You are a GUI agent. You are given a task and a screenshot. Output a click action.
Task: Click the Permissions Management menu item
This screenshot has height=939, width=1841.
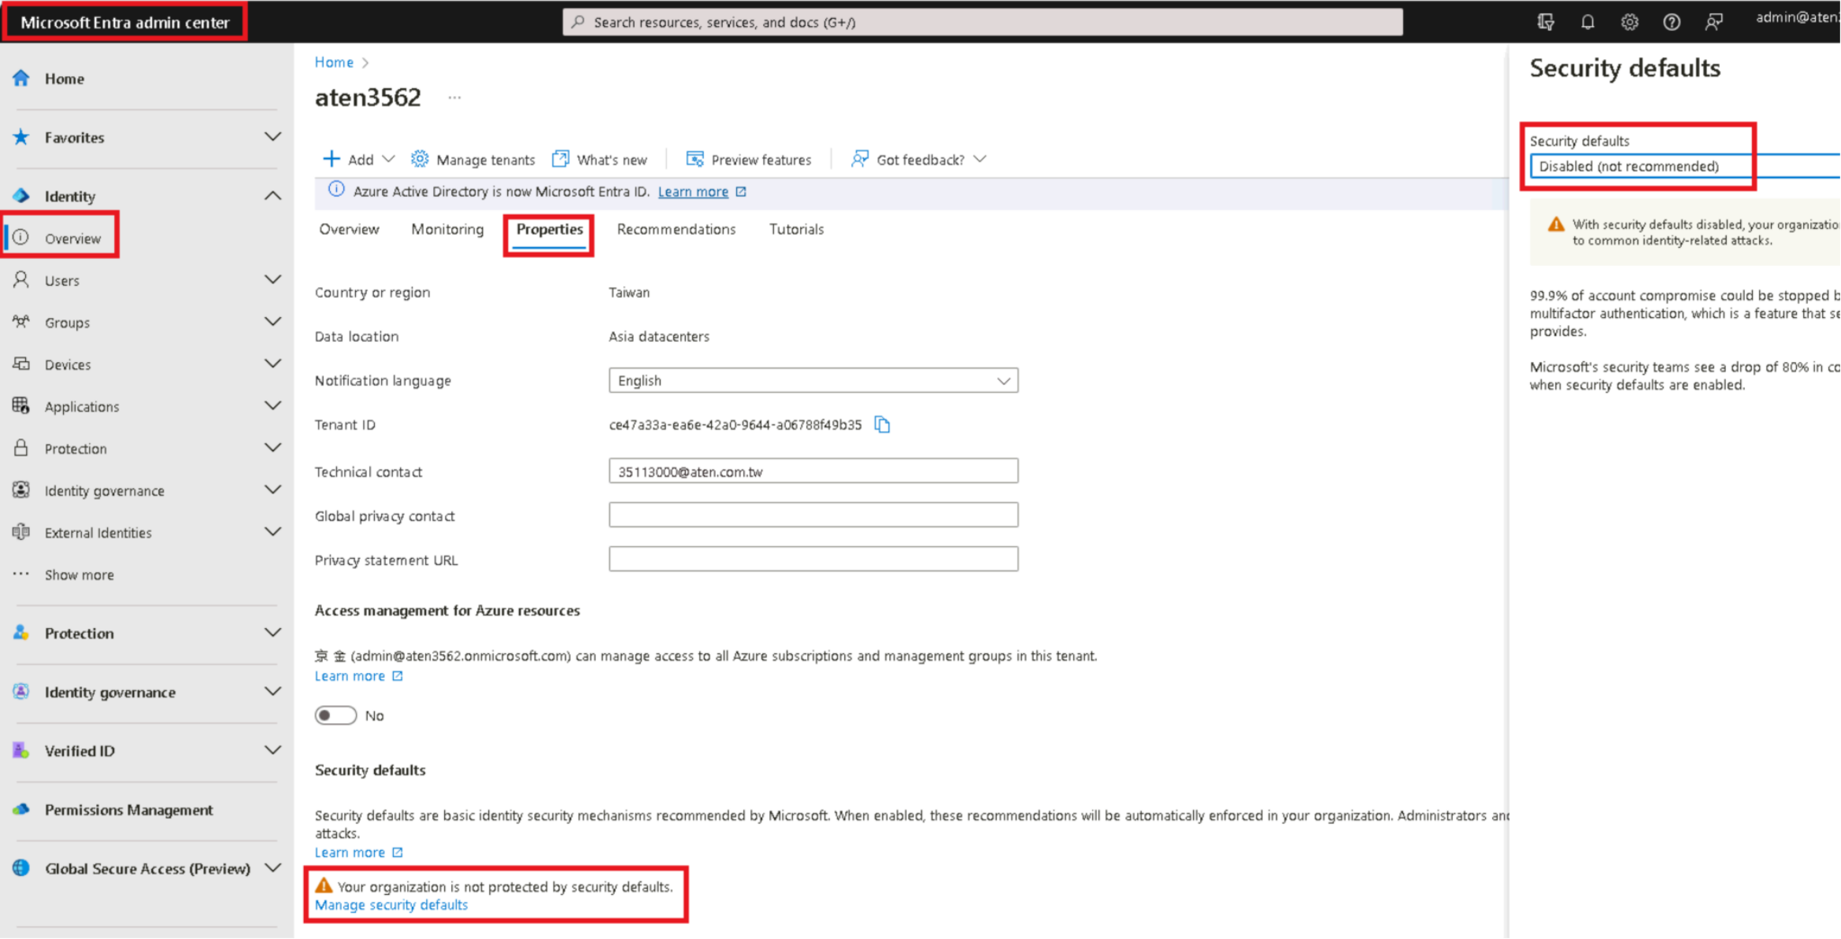click(128, 810)
